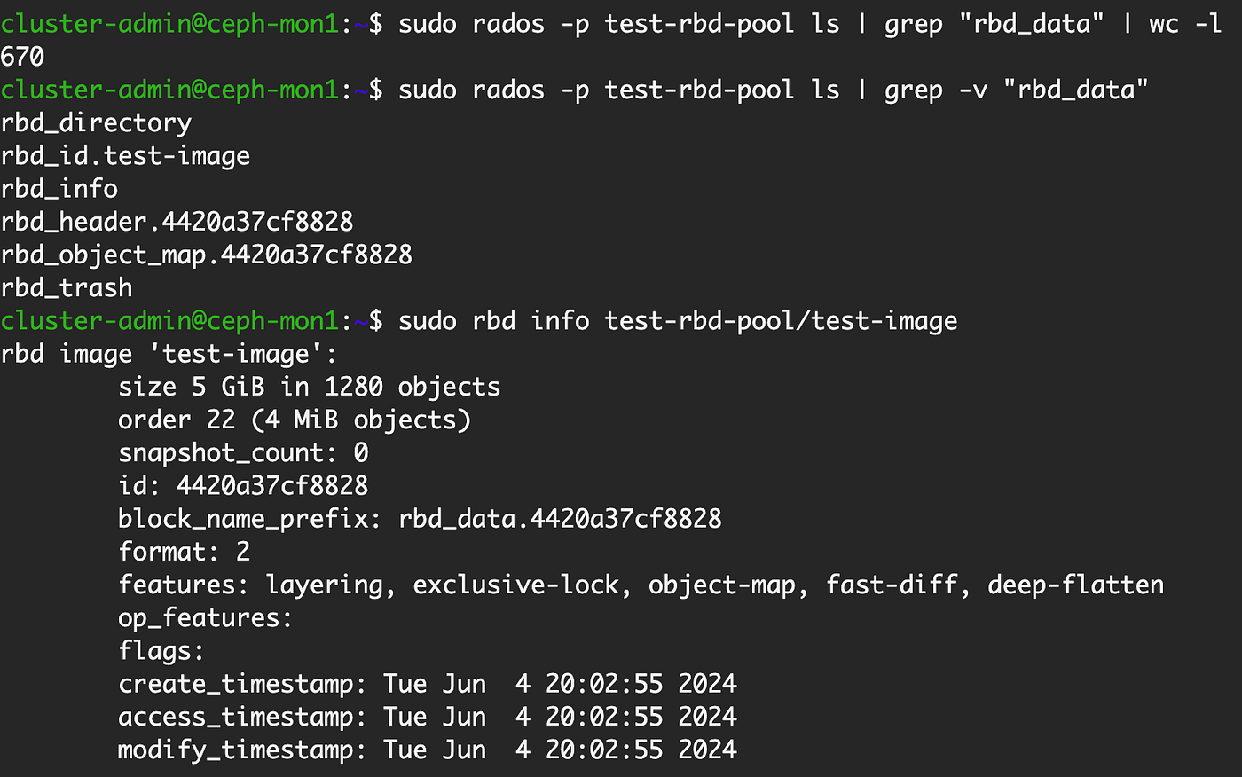
Task: Click the order 22 (4 MiB objects) line
Action: pyautogui.click(x=295, y=420)
